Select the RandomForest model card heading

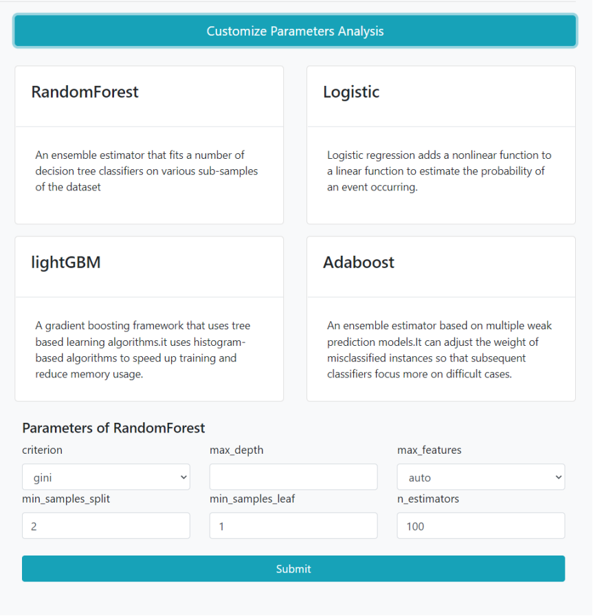(x=85, y=92)
